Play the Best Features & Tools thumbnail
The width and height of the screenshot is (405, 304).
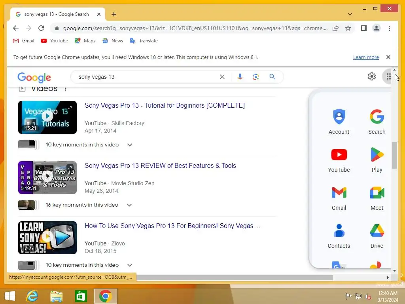(x=47, y=177)
